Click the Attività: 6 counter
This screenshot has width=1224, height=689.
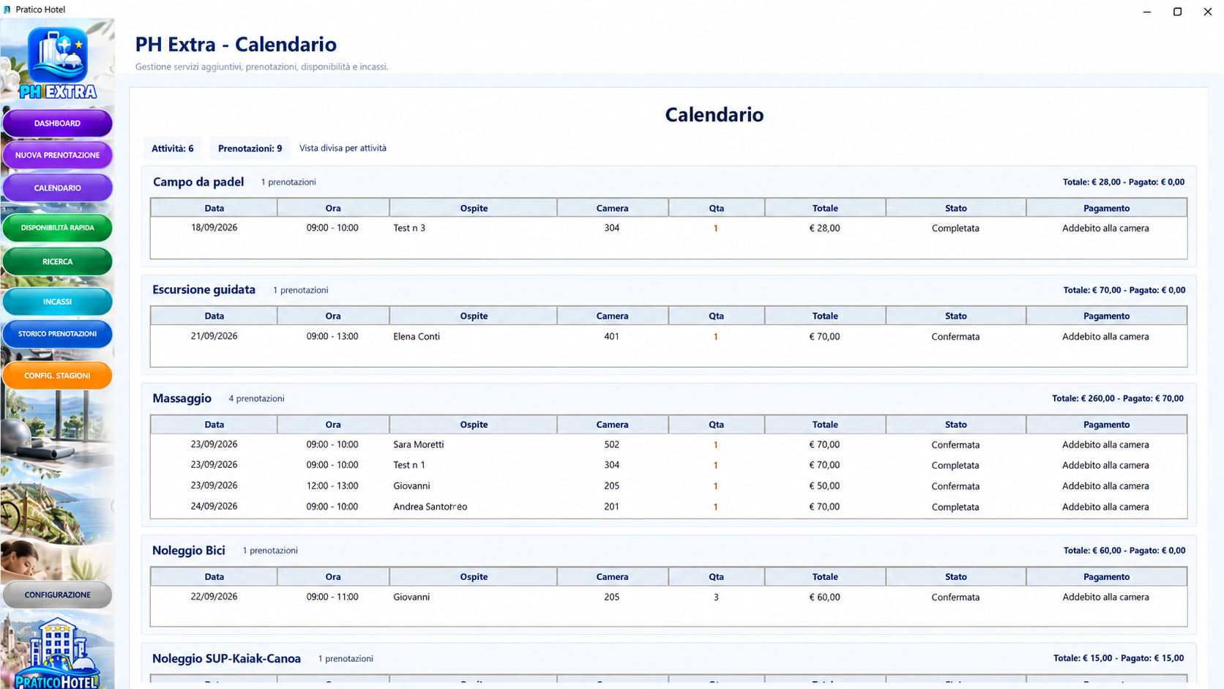tap(173, 148)
